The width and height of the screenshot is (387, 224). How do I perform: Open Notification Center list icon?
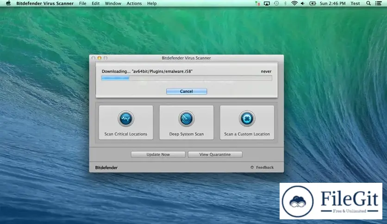click(378, 3)
